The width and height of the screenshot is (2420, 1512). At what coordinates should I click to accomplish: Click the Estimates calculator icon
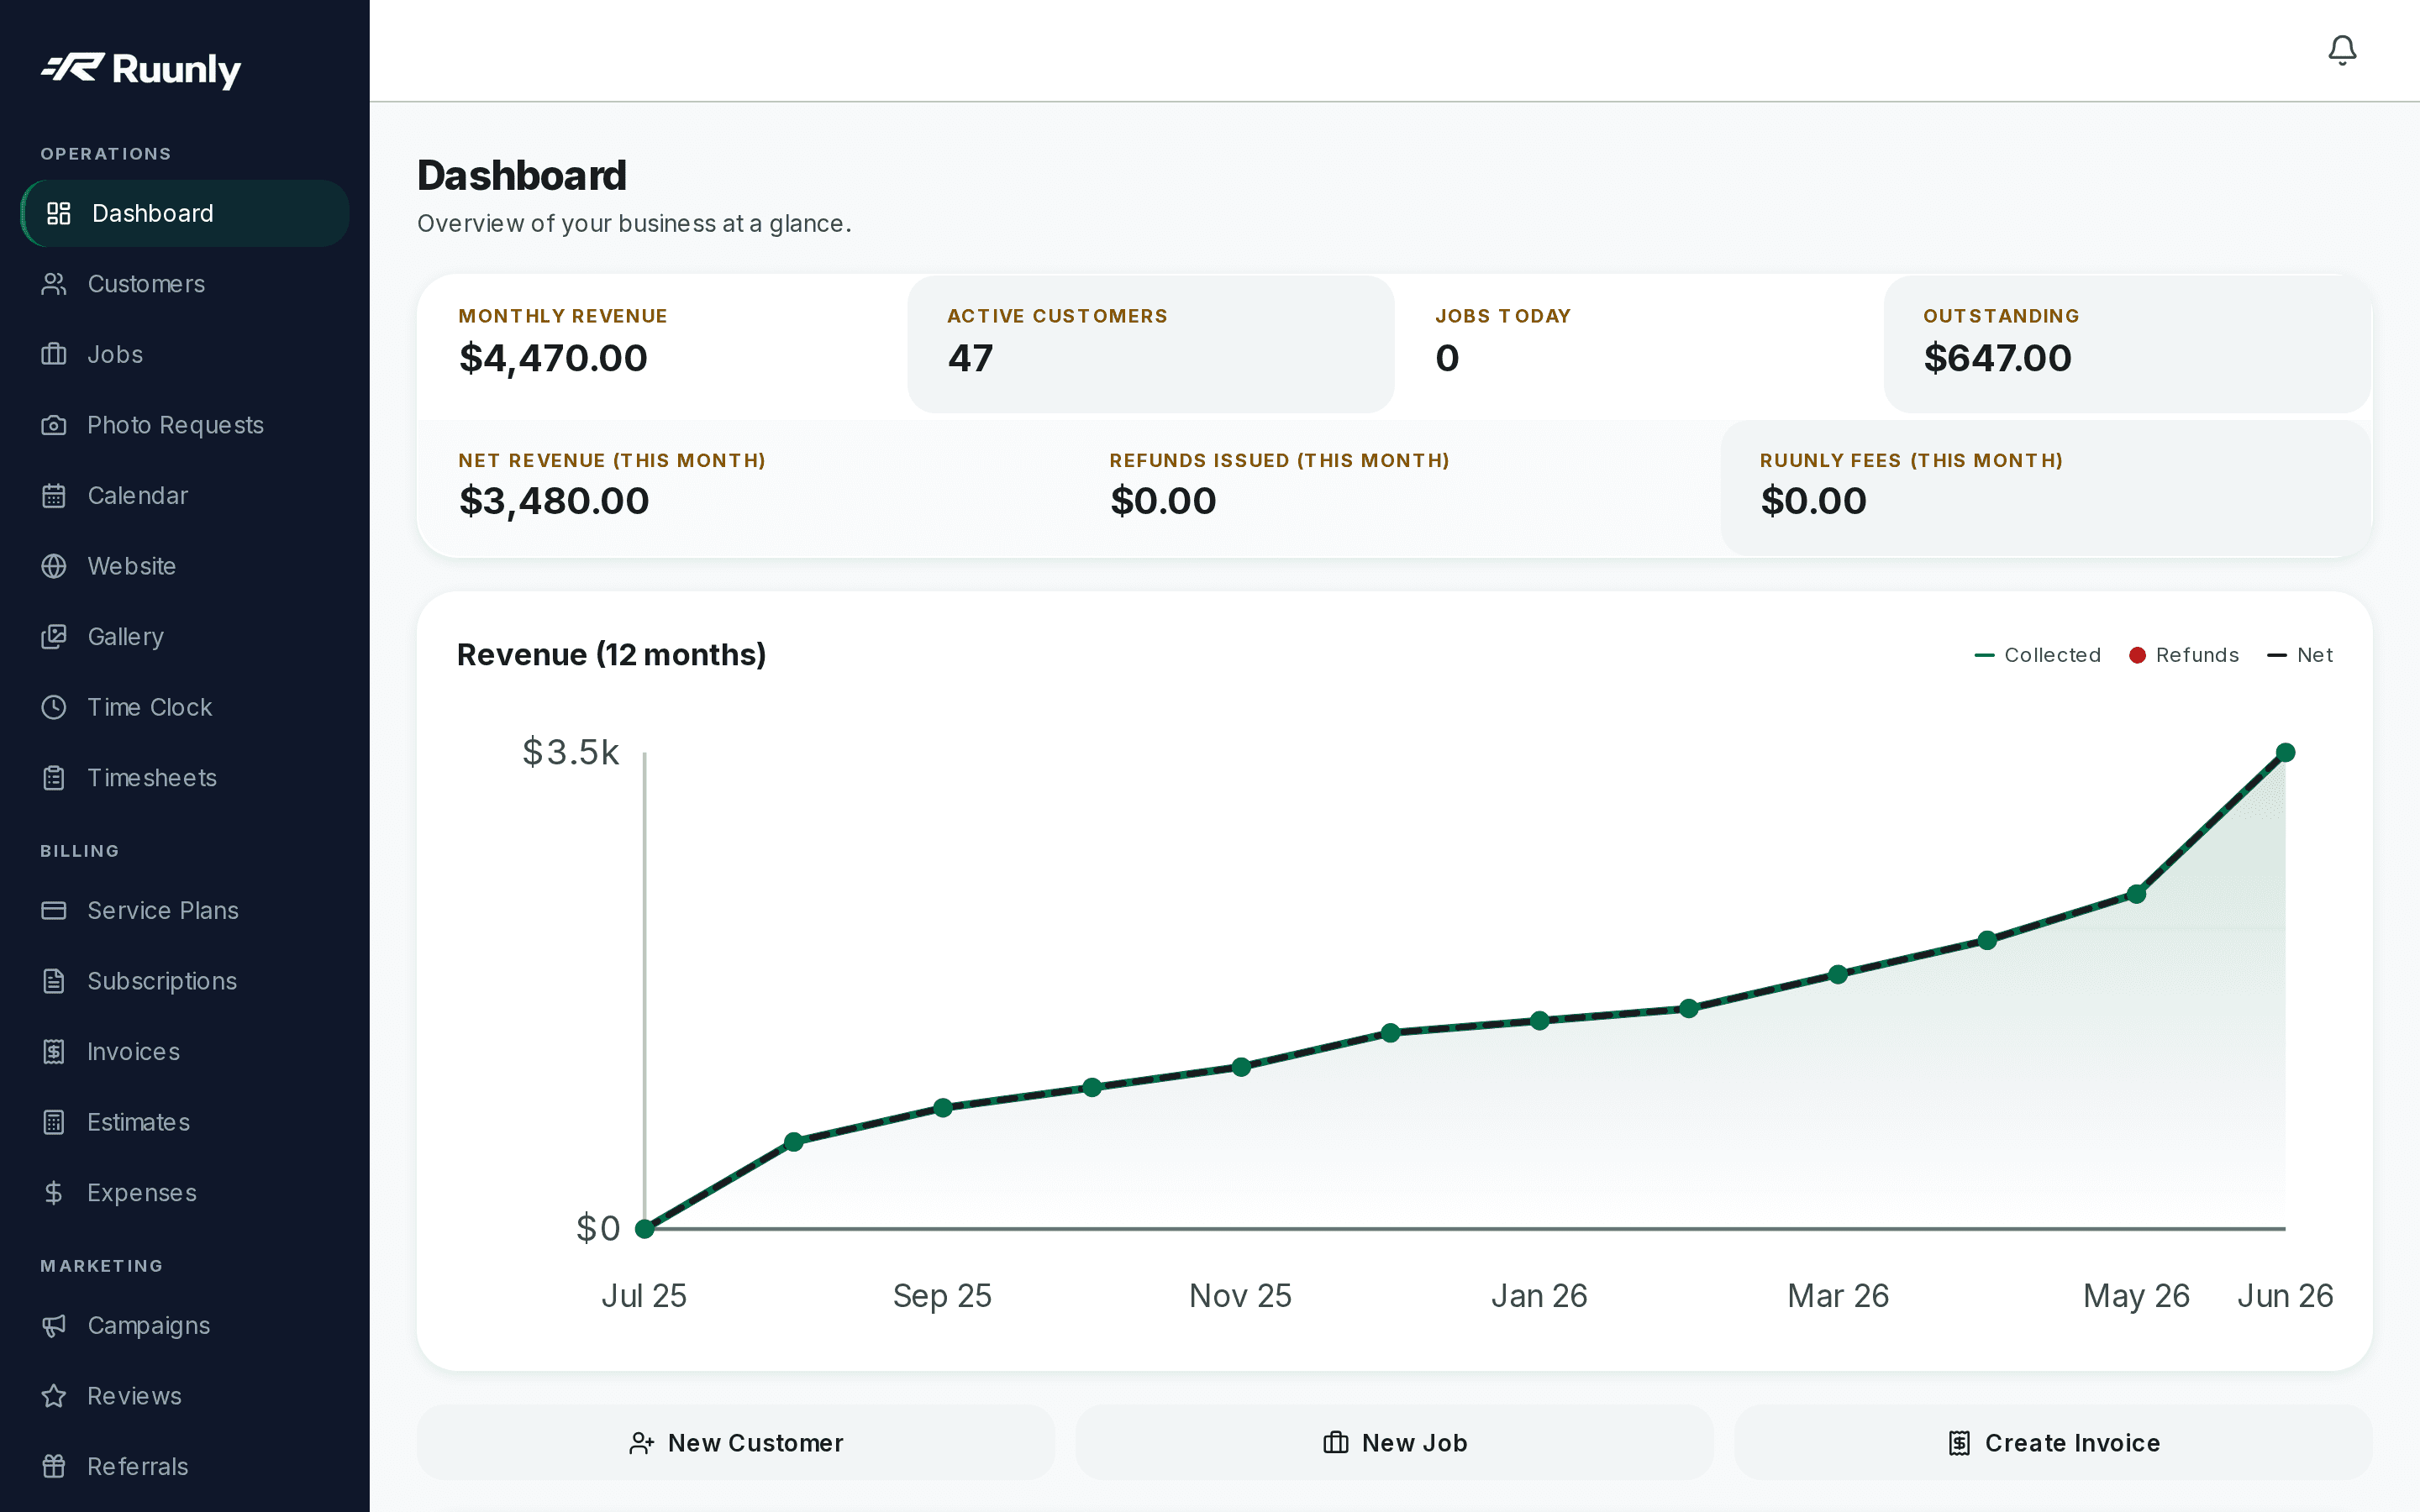pyautogui.click(x=54, y=1122)
